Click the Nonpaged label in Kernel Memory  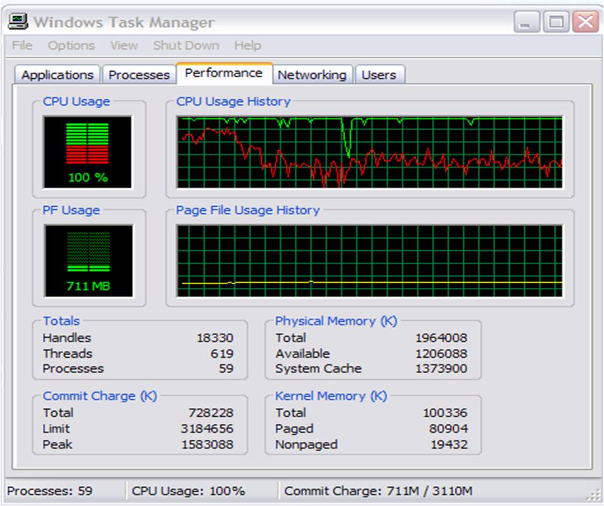point(306,444)
